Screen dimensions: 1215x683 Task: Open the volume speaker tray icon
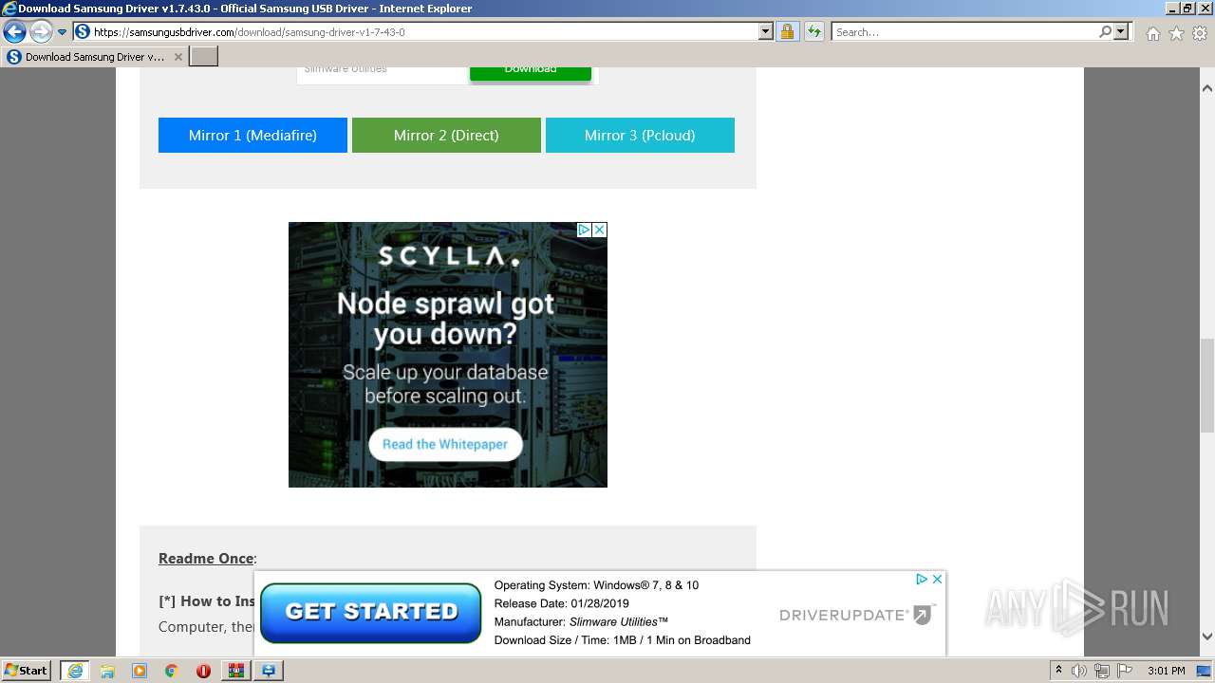pyautogui.click(x=1079, y=671)
